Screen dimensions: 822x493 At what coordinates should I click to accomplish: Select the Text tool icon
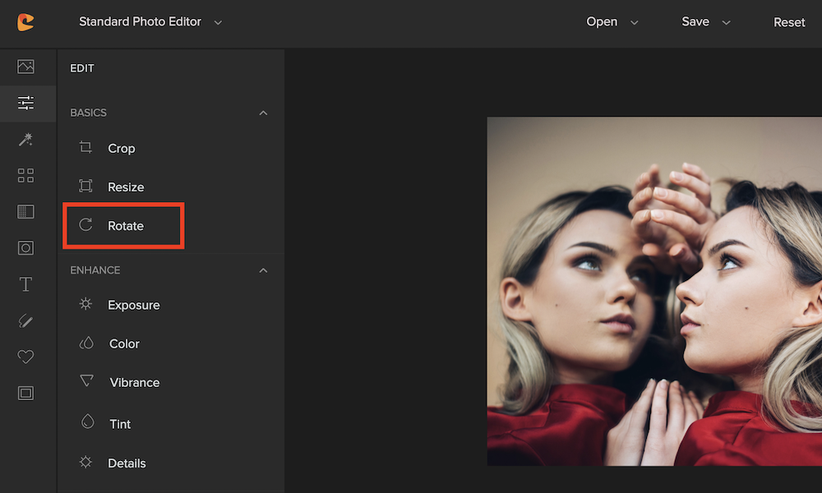25,284
